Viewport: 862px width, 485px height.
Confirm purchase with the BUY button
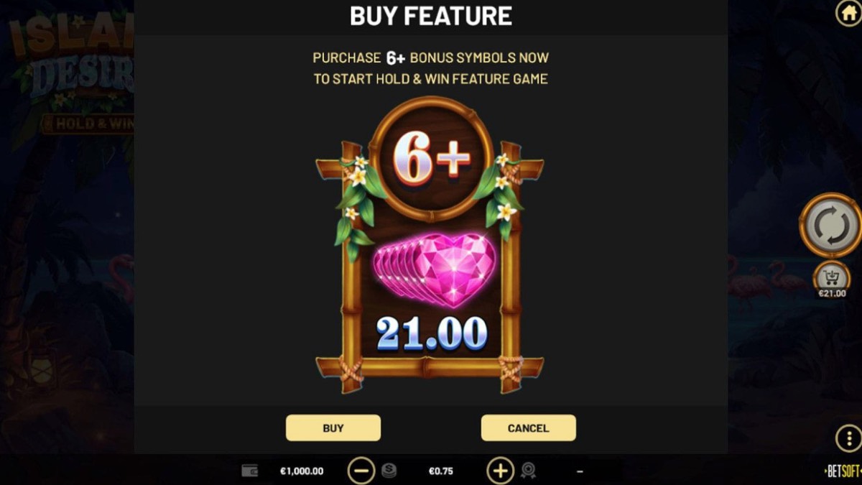[333, 428]
